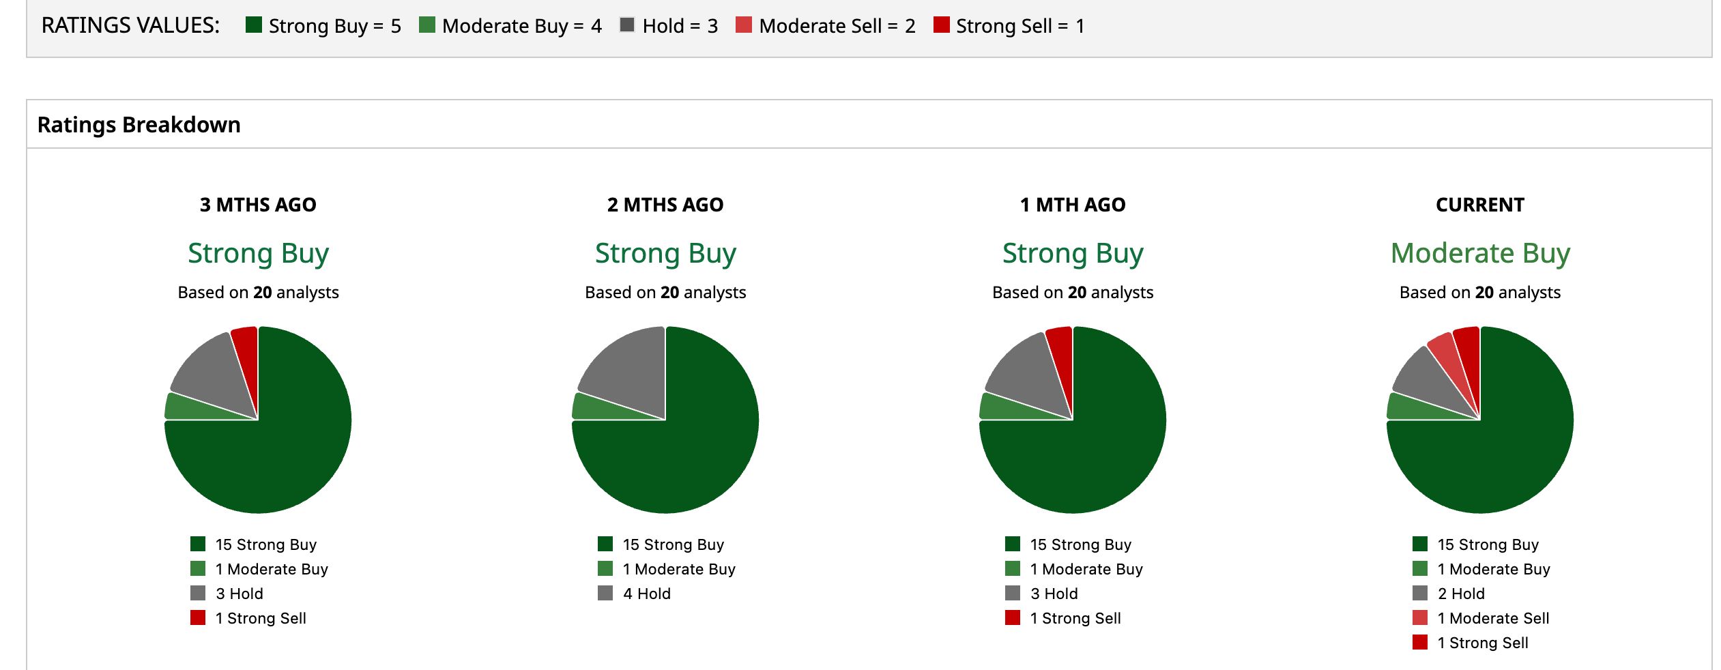This screenshot has height=670, width=1721.
Task: Click 'Strong Buy' heading under 2 MTHS AGO
Action: [x=665, y=253]
